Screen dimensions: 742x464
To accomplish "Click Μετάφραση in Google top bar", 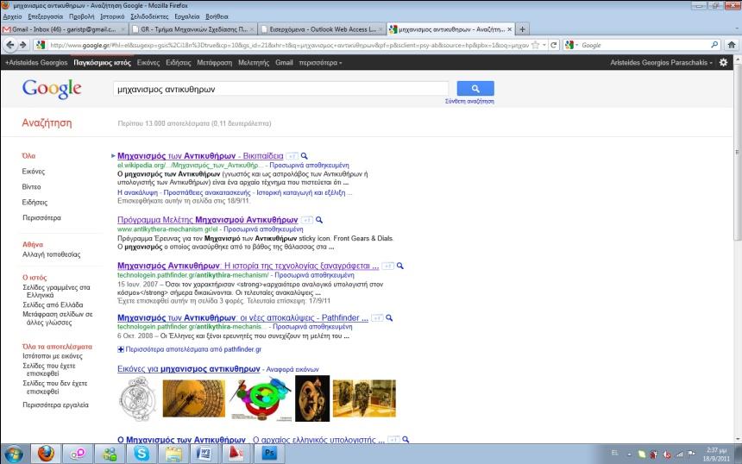I will (214, 62).
